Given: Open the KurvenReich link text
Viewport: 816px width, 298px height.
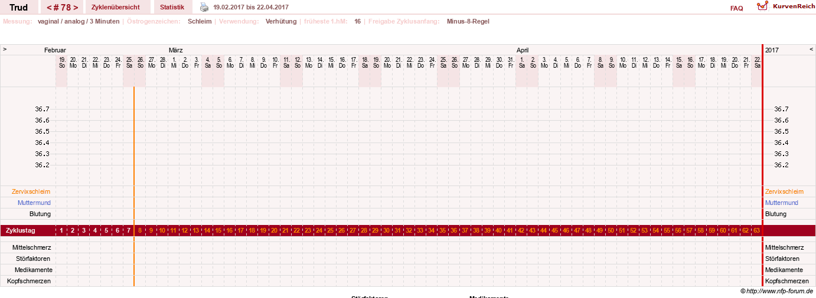Looking at the screenshot, I should pyautogui.click(x=793, y=6).
